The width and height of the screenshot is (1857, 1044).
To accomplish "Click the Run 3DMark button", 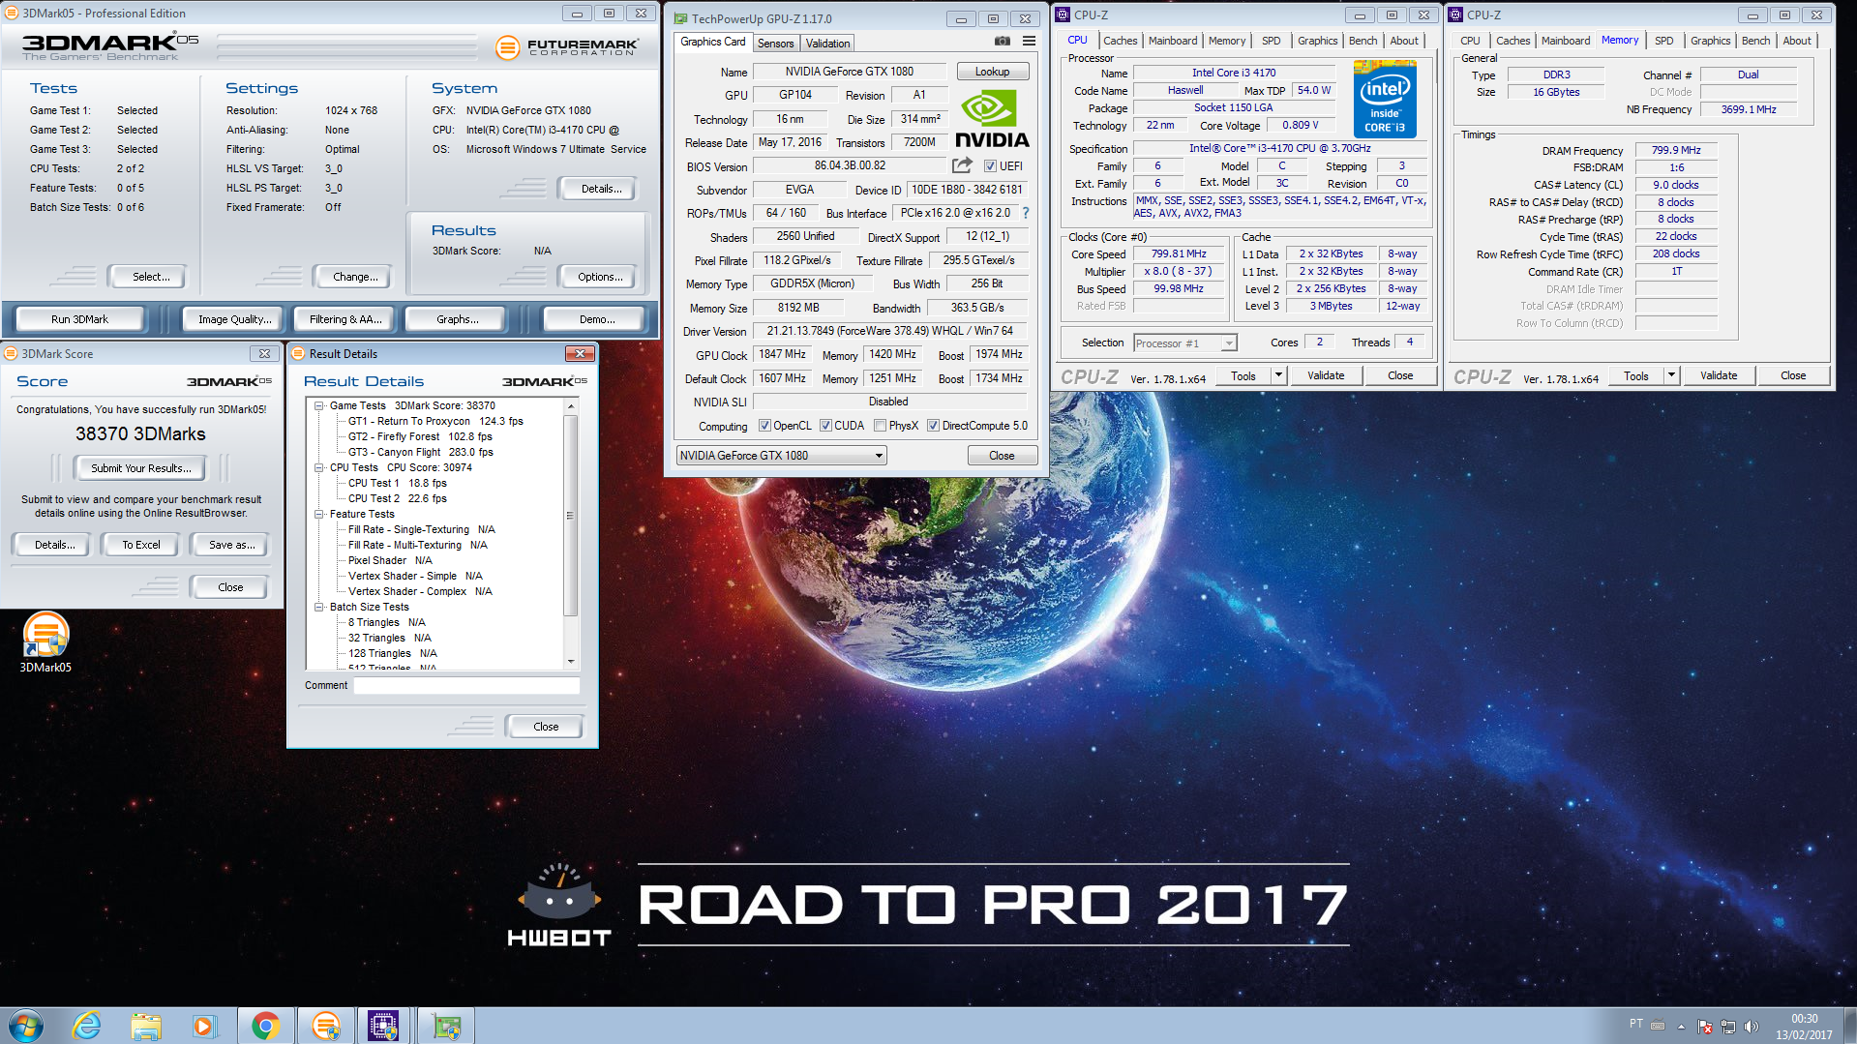I will 79,319.
